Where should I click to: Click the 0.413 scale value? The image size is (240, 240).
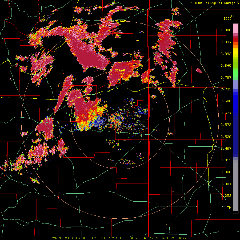[226, 160]
